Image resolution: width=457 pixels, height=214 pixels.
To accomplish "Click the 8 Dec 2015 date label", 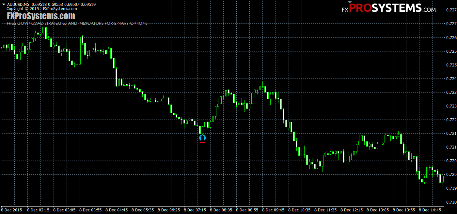I will point(12,210).
